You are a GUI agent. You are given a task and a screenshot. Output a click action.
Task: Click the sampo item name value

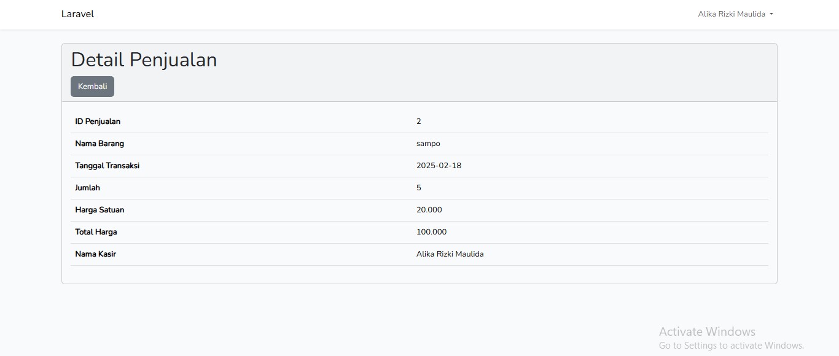click(x=428, y=144)
